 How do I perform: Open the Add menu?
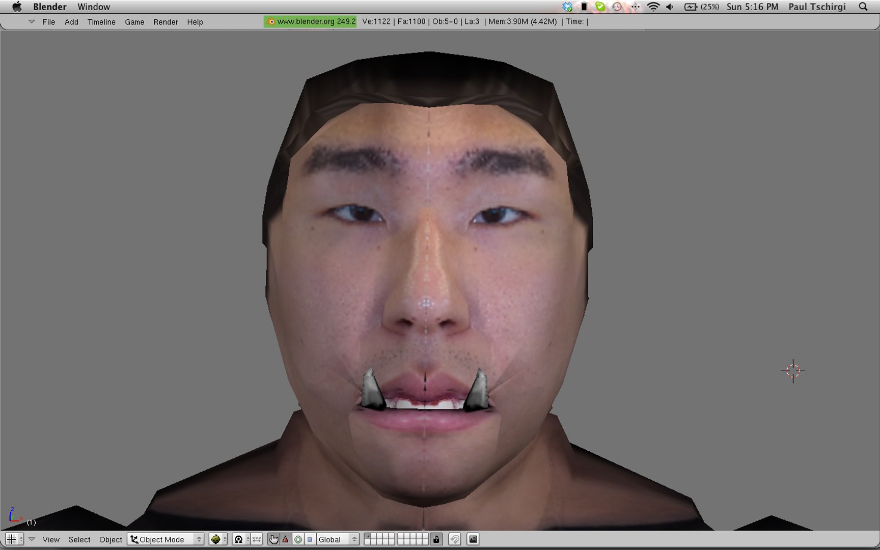pos(71,22)
